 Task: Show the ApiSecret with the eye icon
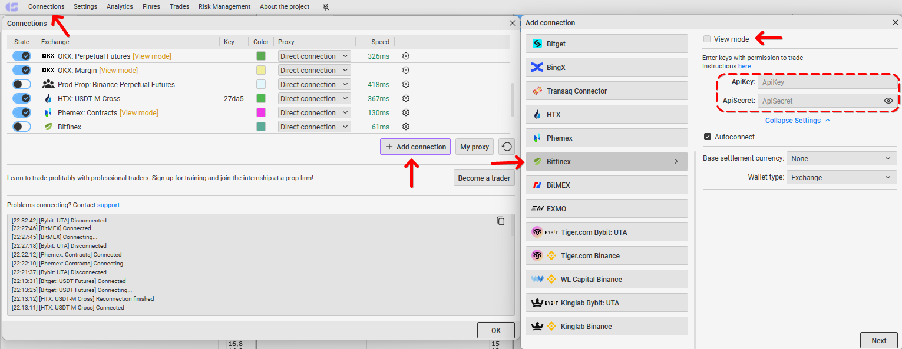pos(888,101)
